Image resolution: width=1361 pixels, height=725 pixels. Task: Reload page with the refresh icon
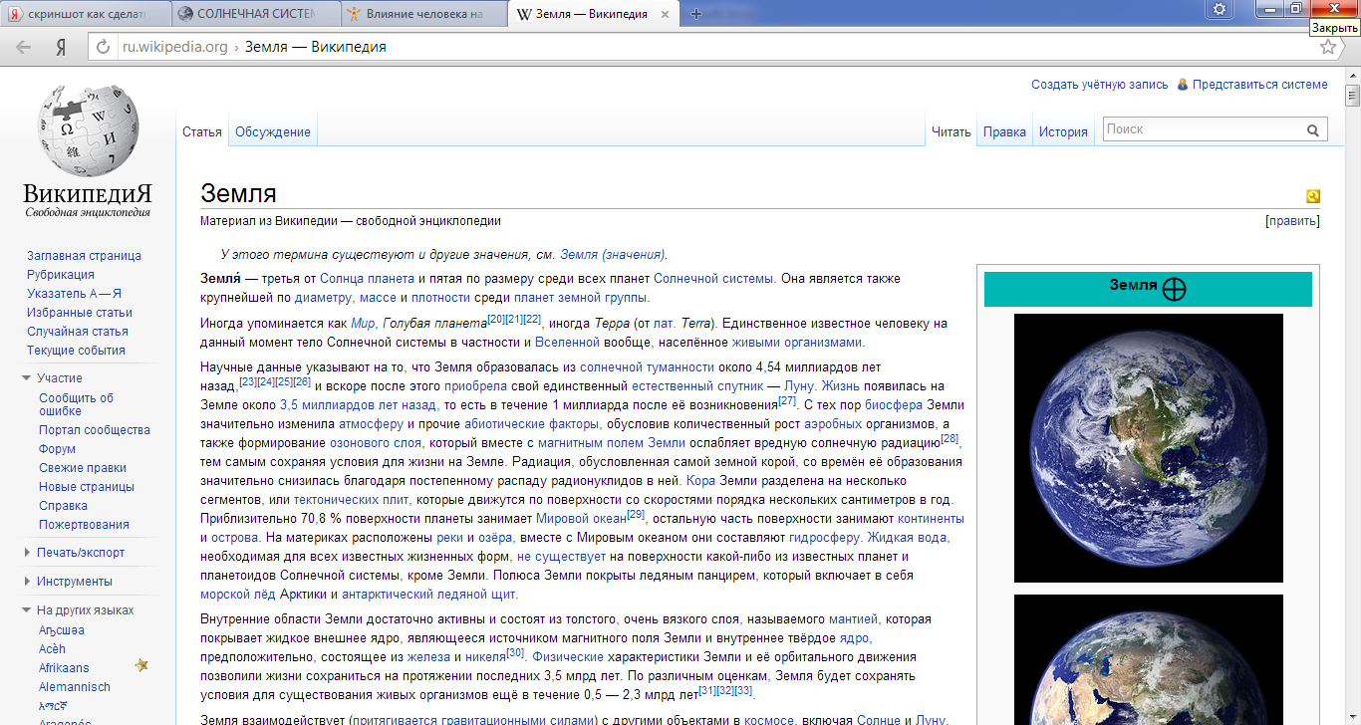pos(103,47)
